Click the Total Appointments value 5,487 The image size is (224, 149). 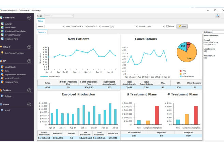click(x=129, y=87)
